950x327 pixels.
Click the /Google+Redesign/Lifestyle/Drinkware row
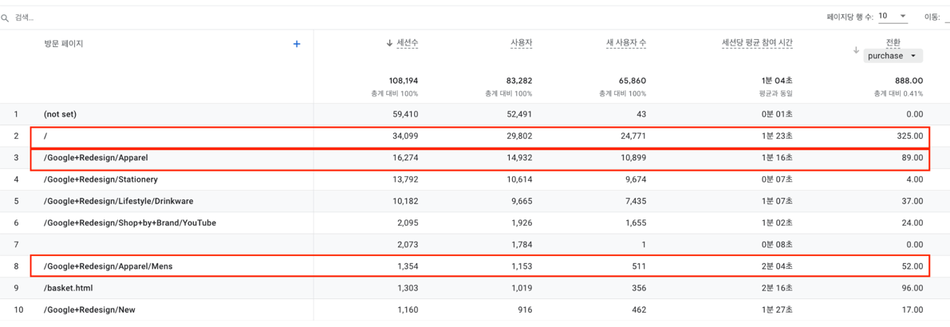(118, 201)
